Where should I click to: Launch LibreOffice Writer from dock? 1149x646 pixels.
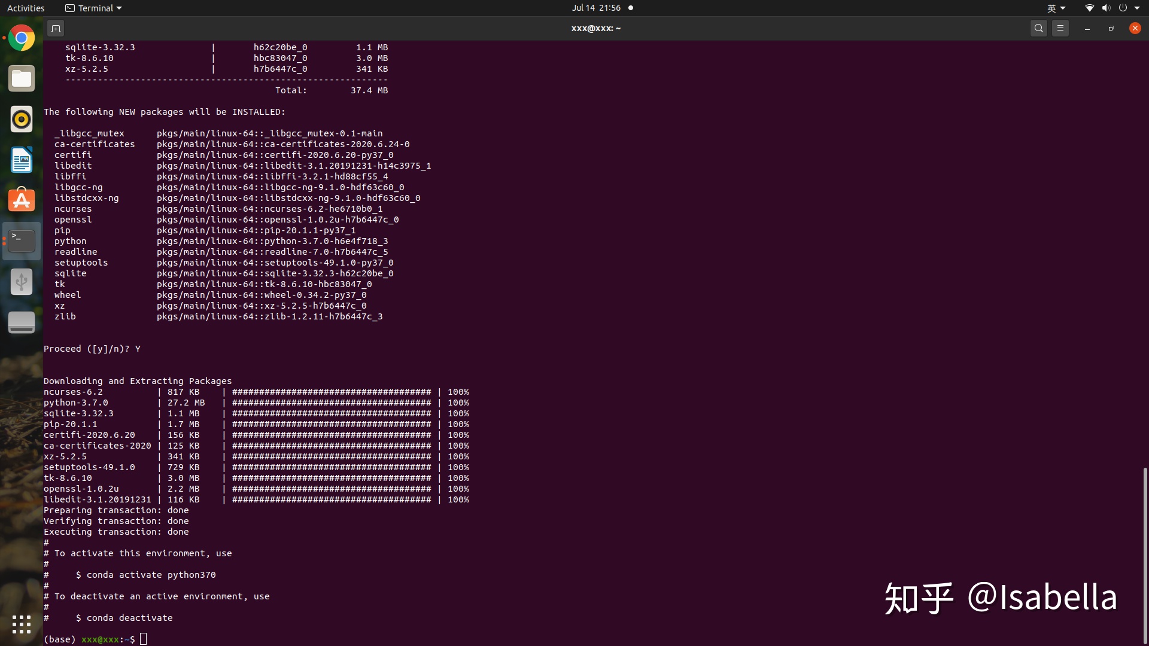click(x=22, y=160)
